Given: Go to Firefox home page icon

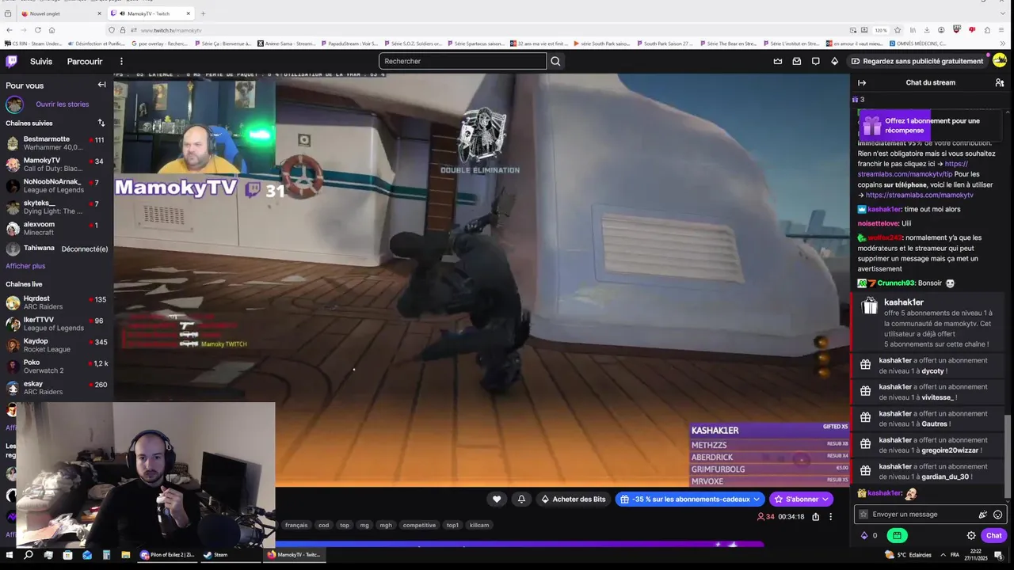Looking at the screenshot, I should tap(51, 30).
